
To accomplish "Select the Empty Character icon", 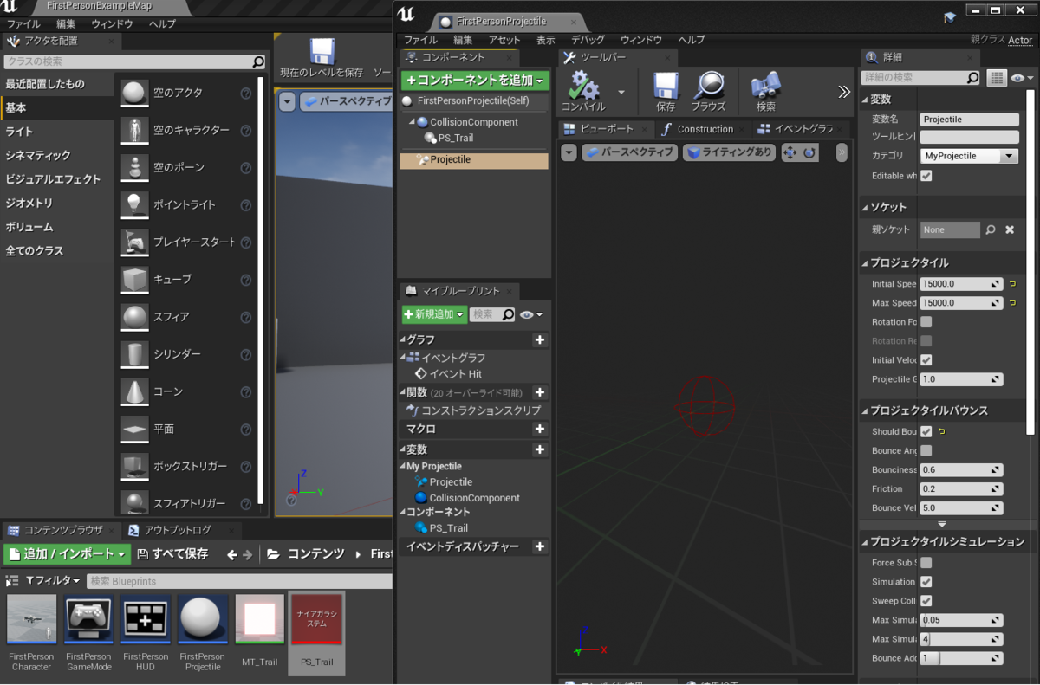I will [x=134, y=130].
